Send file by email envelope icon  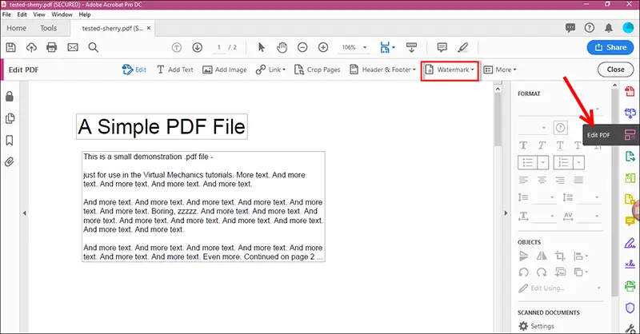tap(73, 47)
